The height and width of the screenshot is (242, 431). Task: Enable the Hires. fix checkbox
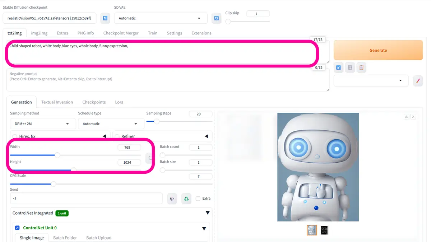15,136
